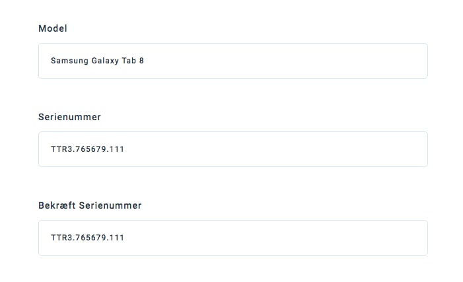Click the word Samsung in Model field
This screenshot has width=463, height=282.
coord(67,61)
